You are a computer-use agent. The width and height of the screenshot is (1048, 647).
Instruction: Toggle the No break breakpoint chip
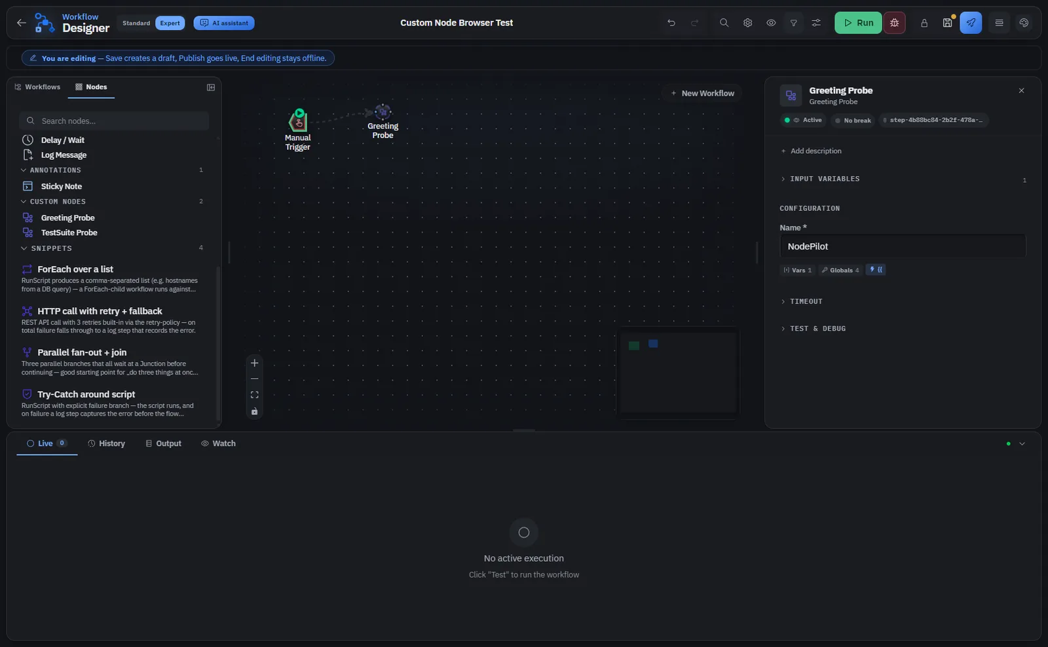(x=853, y=120)
